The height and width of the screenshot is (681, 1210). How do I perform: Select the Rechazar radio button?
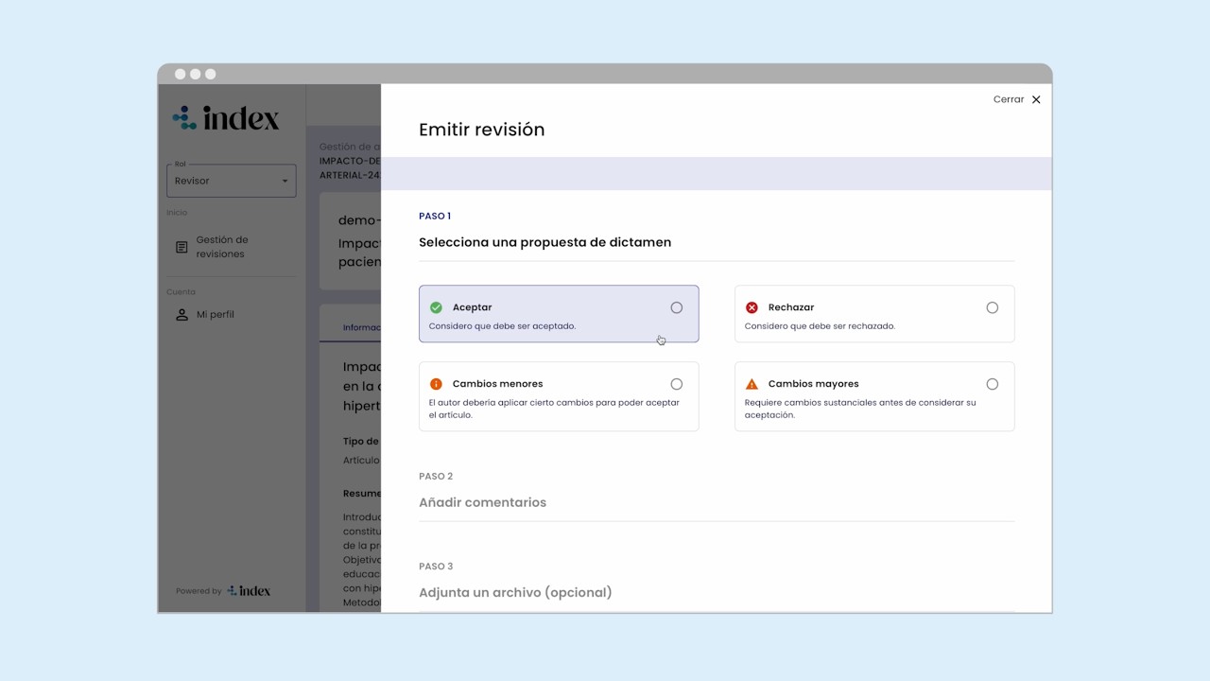992,307
